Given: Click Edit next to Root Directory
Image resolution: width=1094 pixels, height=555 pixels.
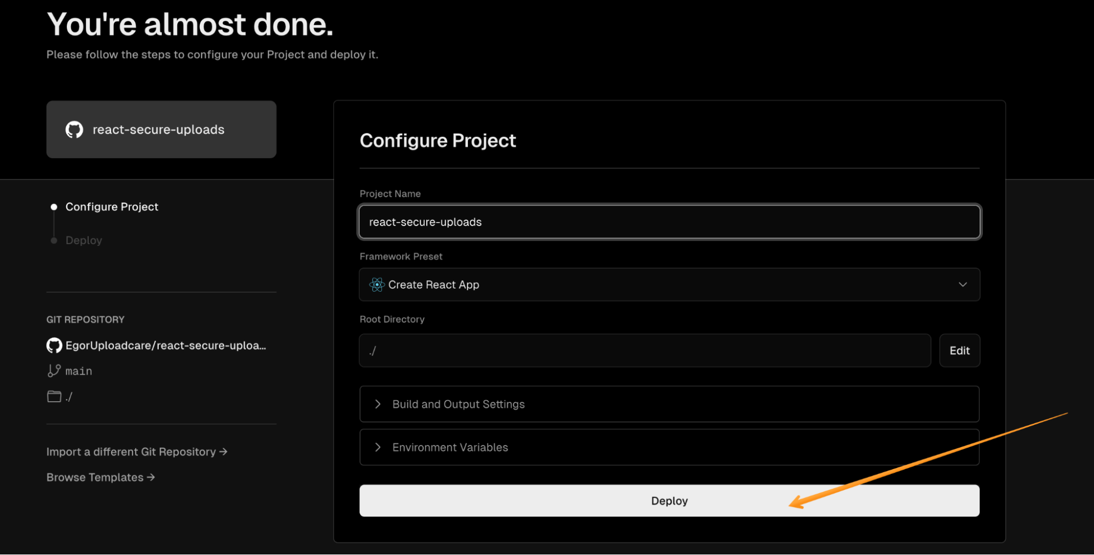Looking at the screenshot, I should click(x=959, y=350).
